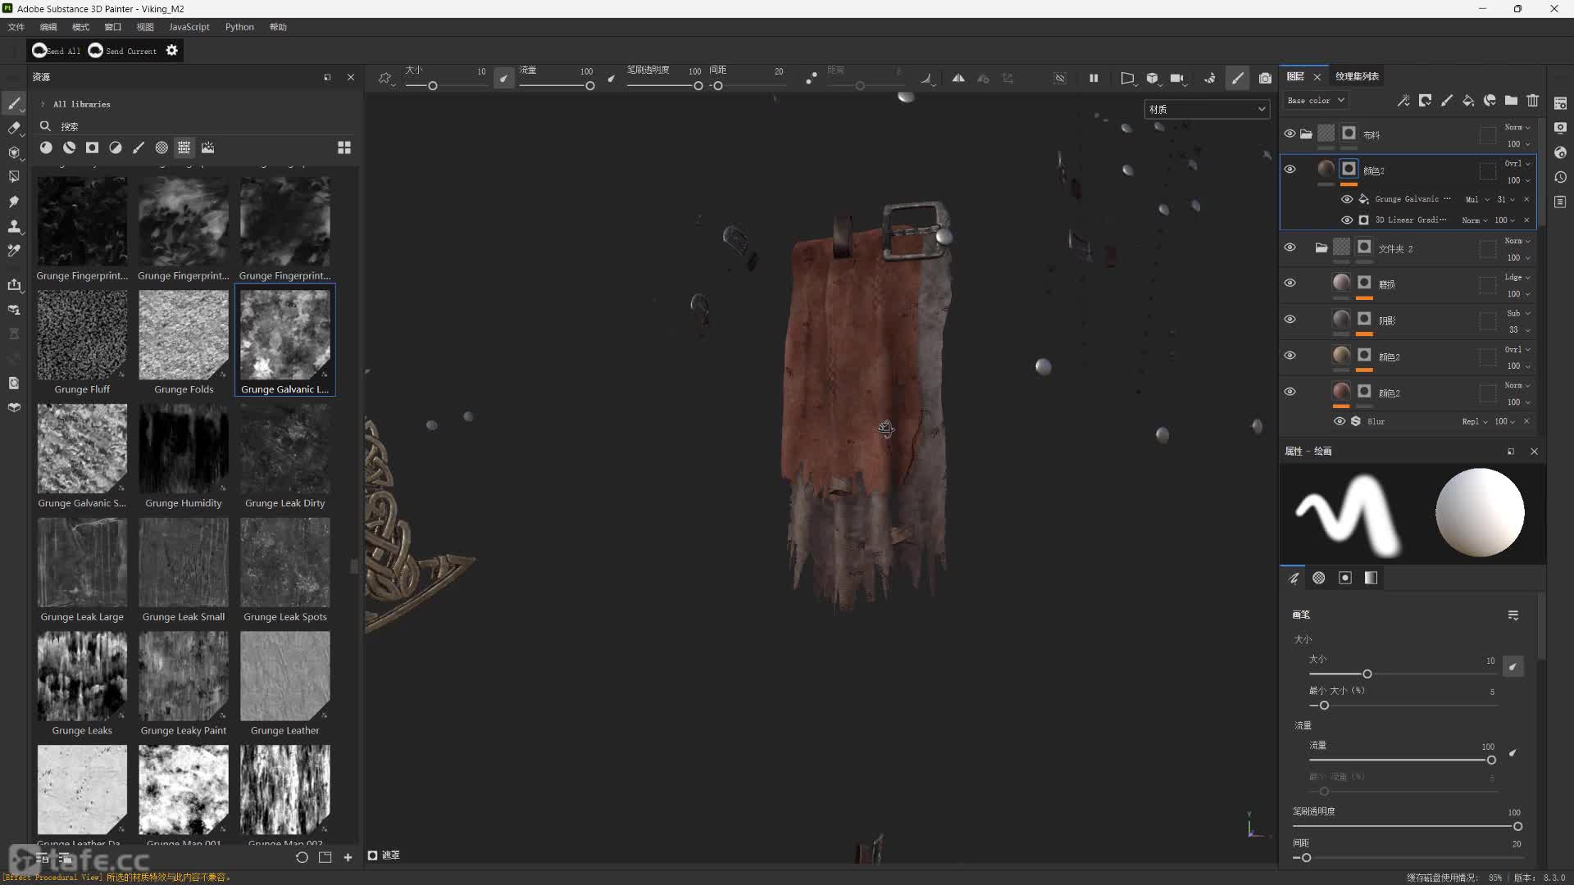Change blend mode of 磨损 layer (Ldge)

tap(1518, 277)
